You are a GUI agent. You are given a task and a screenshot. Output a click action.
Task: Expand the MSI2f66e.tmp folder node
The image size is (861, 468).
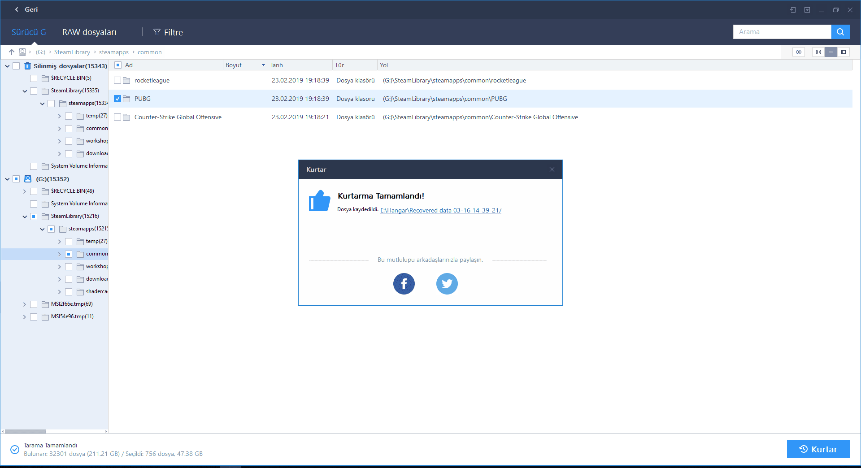25,304
